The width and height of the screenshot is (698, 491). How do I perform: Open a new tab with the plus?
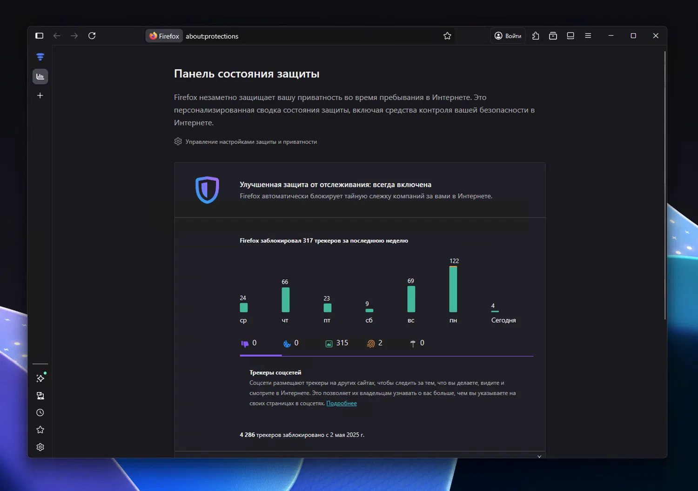click(x=40, y=95)
